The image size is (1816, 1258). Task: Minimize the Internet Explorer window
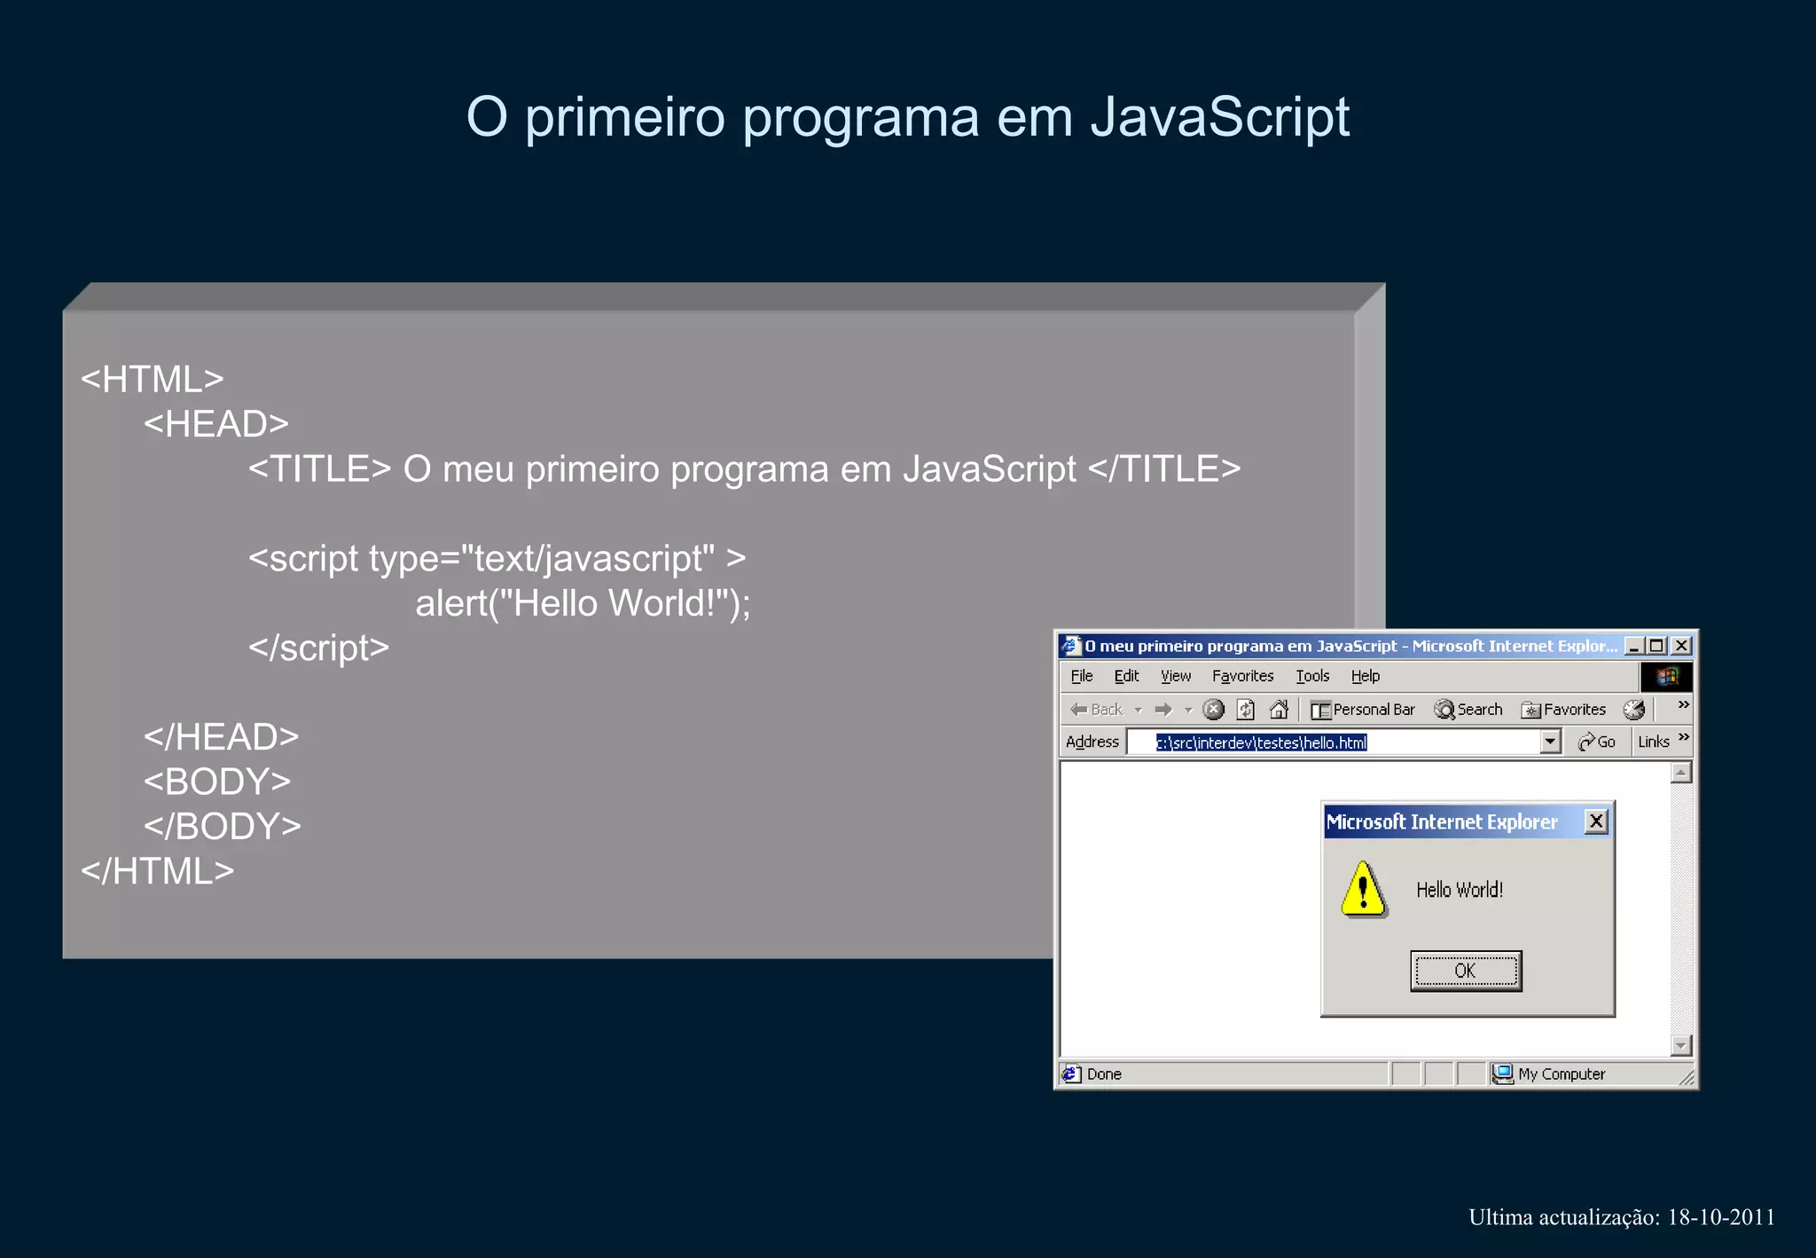tap(1634, 646)
